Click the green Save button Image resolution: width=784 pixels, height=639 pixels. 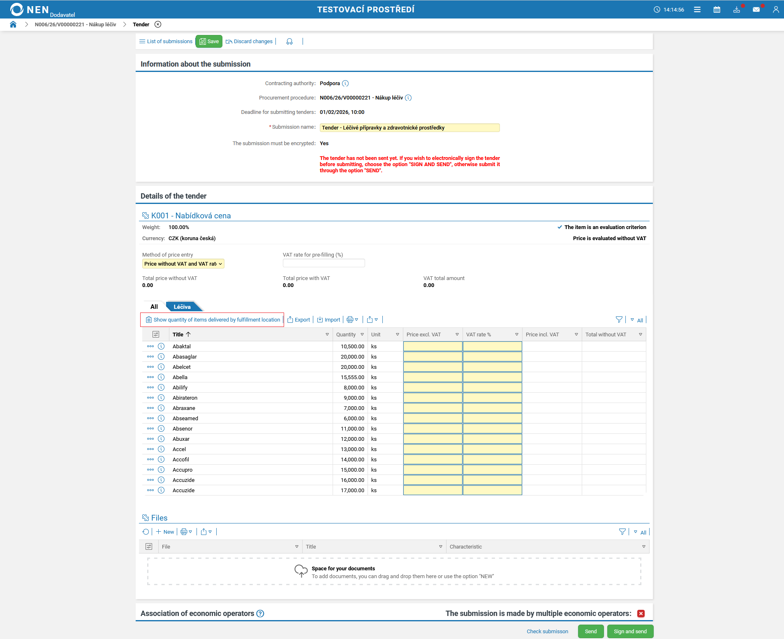209,42
